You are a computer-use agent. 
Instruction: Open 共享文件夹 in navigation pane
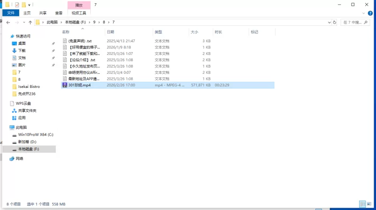(x=27, y=110)
